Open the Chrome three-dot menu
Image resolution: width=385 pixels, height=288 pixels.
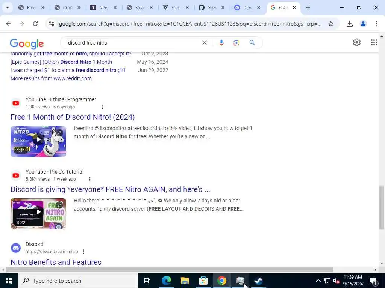[376, 24]
